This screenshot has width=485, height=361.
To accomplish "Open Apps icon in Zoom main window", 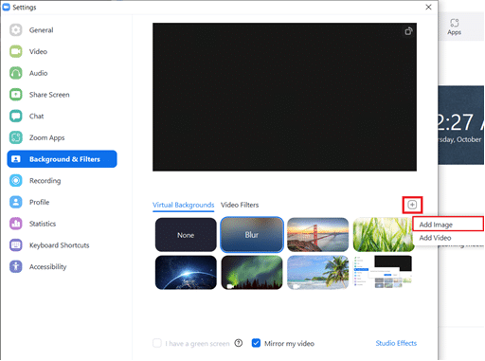I will pyautogui.click(x=454, y=27).
